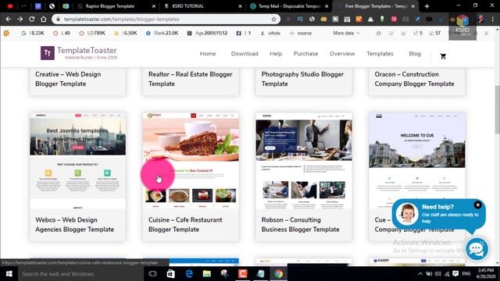Viewport: 500px width, 281px height.
Task: Open the ENG language indicator
Action: pos(466,274)
